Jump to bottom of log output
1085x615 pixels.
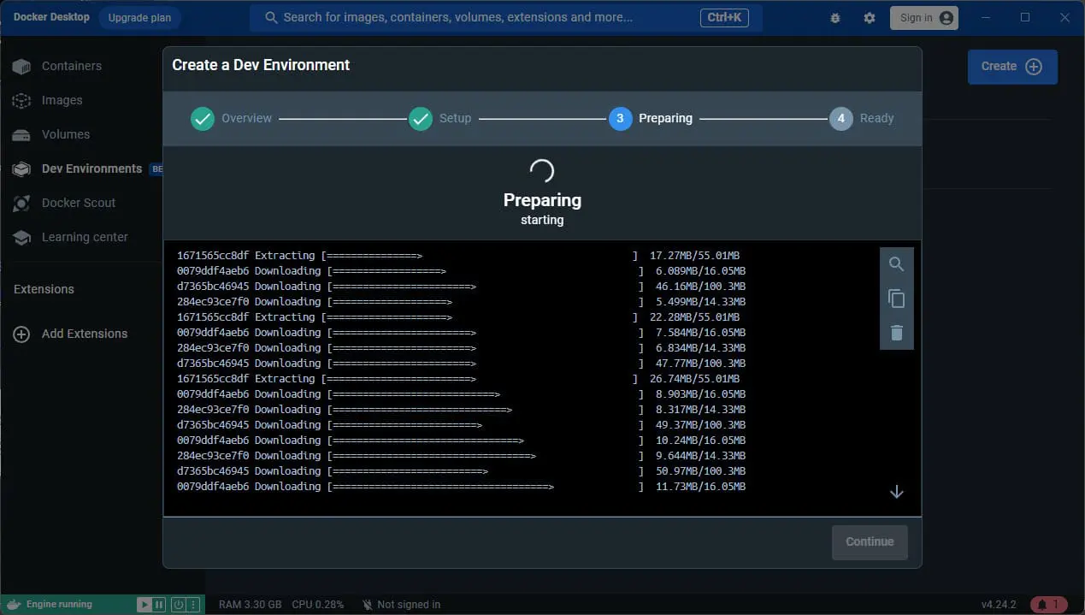896,492
